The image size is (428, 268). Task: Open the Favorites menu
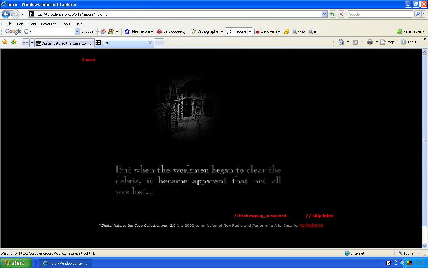click(x=48, y=24)
